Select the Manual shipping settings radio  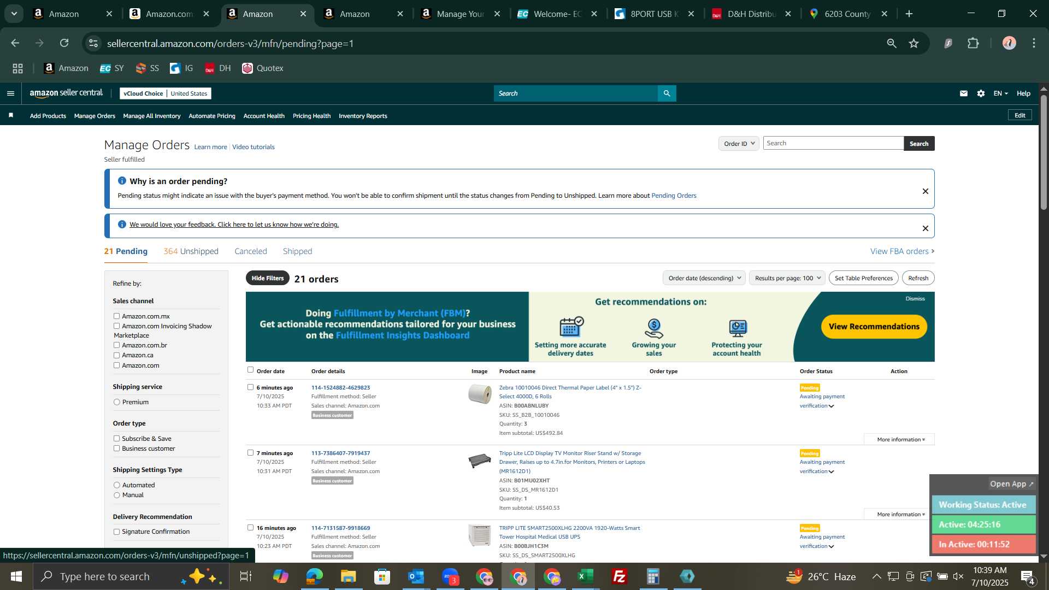pyautogui.click(x=116, y=495)
